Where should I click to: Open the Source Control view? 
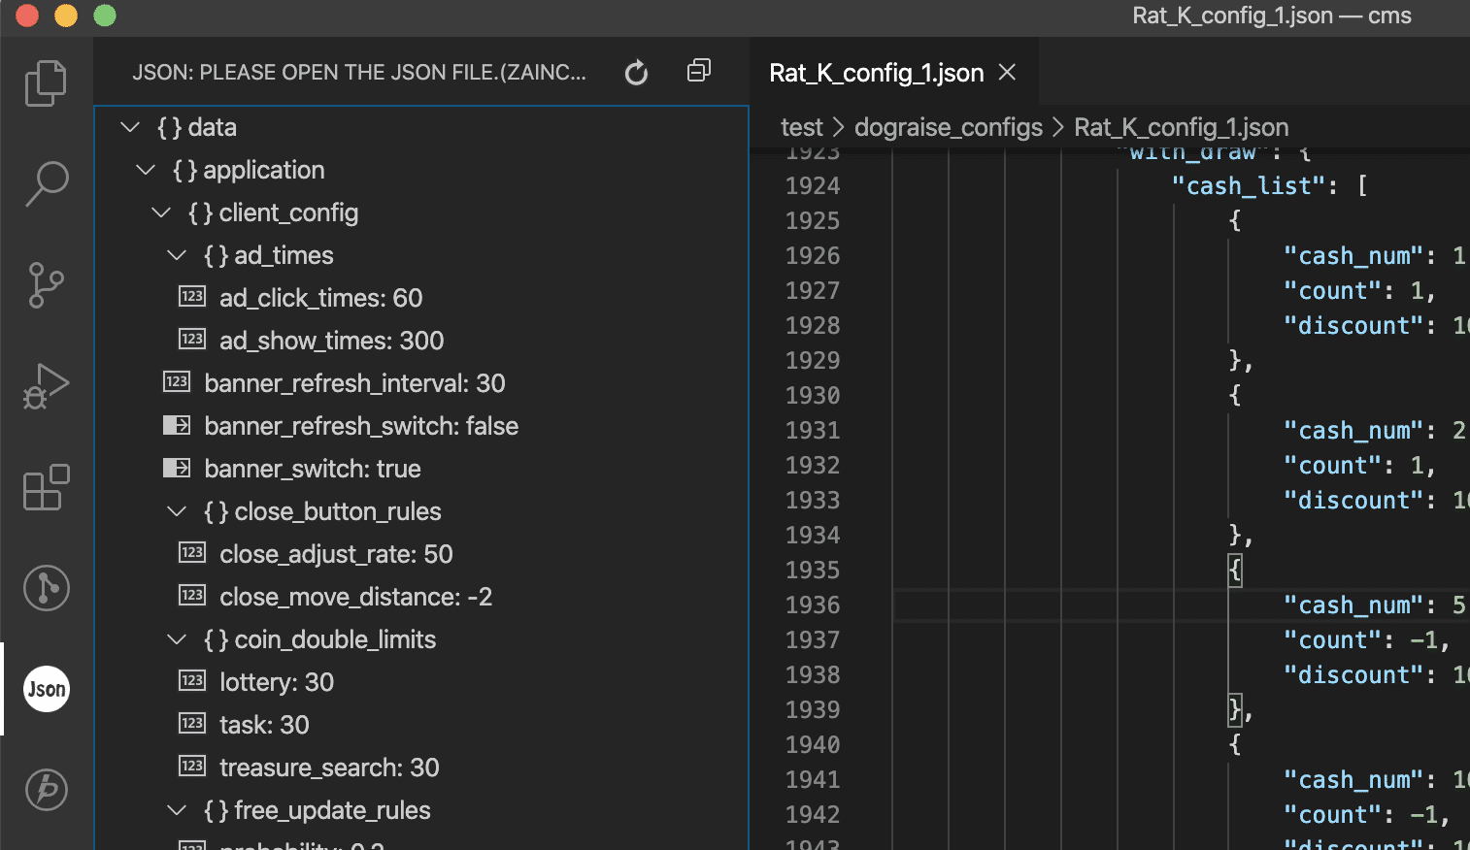point(46,285)
